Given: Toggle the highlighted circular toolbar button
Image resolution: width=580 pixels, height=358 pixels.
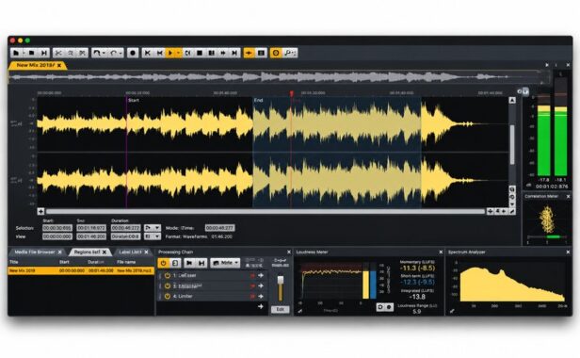Looking at the screenshot, I should click(x=276, y=53).
